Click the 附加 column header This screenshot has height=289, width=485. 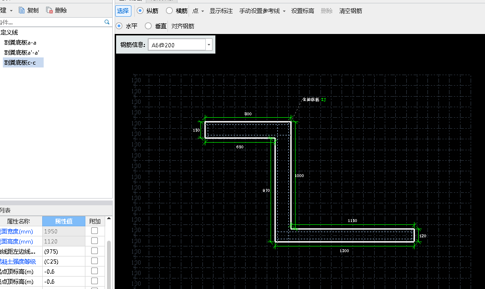point(95,221)
